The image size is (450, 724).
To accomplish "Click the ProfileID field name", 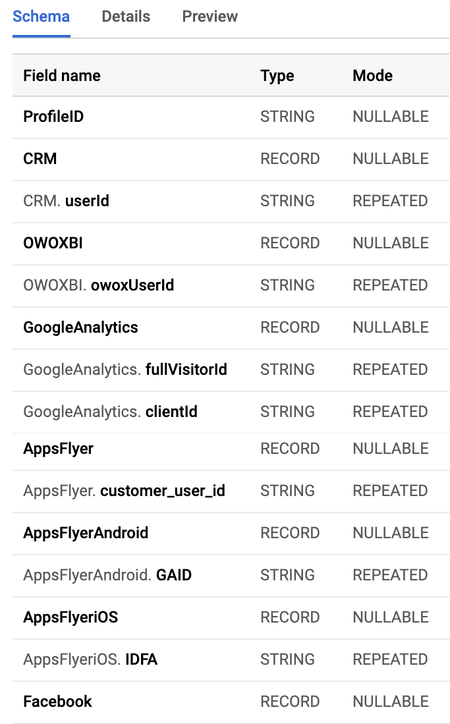I will click(53, 117).
